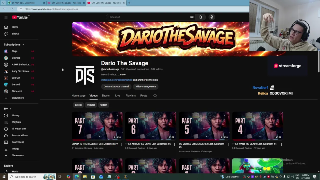This screenshot has width=320, height=180.
Task: Open options for Lost Judgment #7 video
Action: coord(121,144)
